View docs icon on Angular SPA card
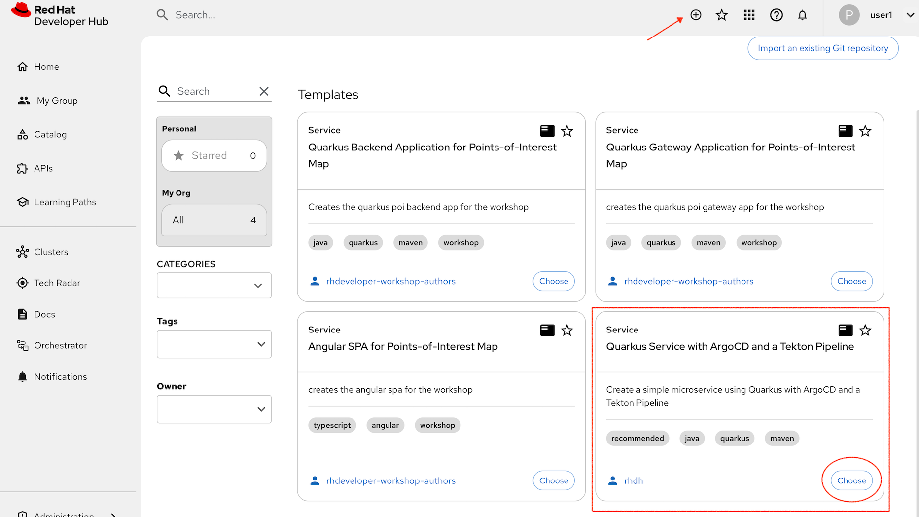919x517 pixels. point(547,330)
